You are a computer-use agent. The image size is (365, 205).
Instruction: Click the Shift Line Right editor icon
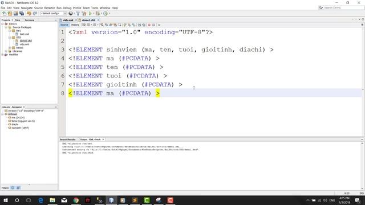(144, 25)
